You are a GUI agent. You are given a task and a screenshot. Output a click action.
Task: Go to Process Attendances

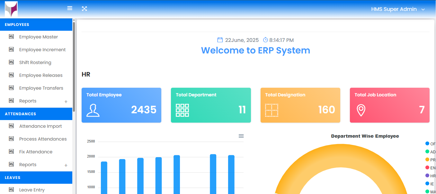coord(43,139)
